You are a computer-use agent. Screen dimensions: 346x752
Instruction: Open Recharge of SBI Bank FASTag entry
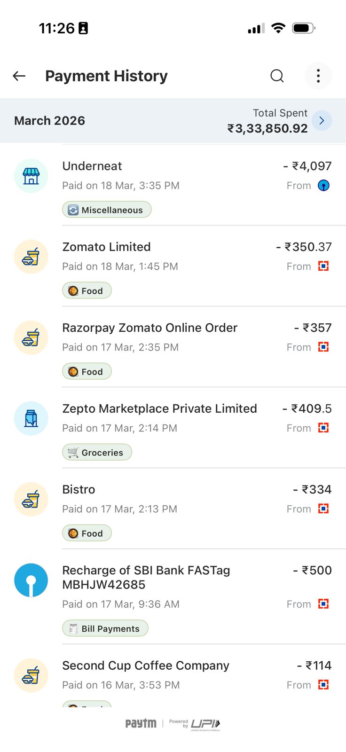(146, 577)
